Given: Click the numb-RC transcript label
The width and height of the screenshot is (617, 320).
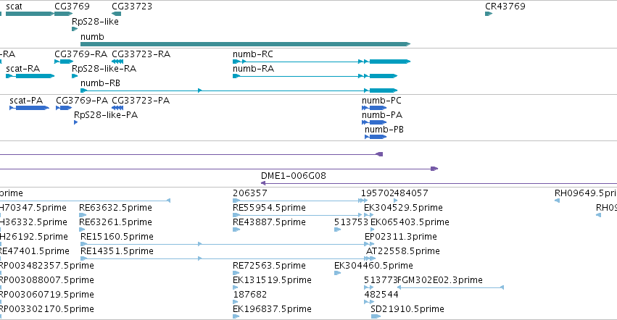Looking at the screenshot, I should (252, 54).
